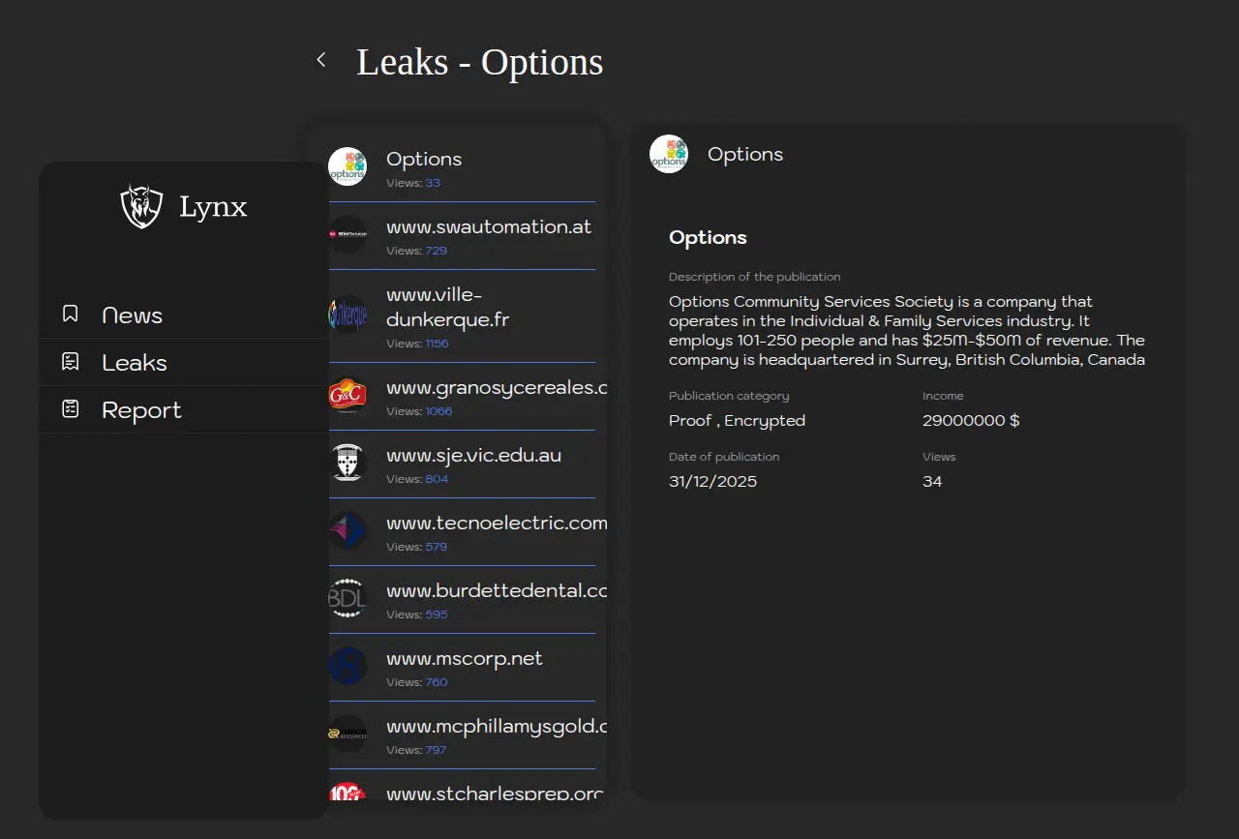This screenshot has width=1239, height=839.
Task: Click the Options logo in the list
Action: pyautogui.click(x=348, y=166)
